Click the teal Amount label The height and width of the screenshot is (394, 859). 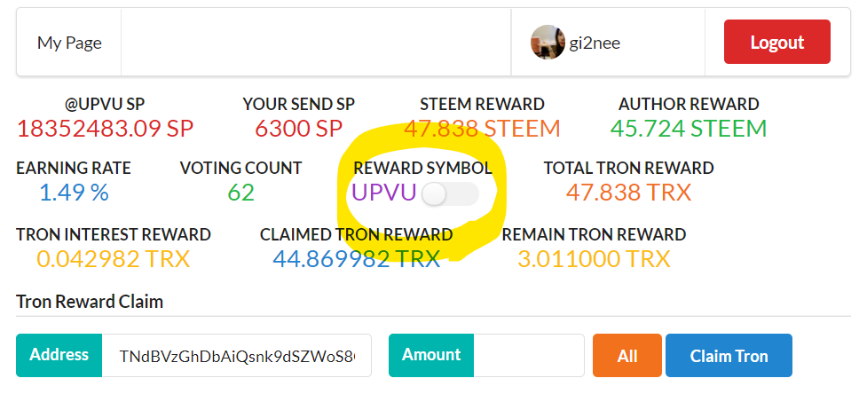pos(431,355)
